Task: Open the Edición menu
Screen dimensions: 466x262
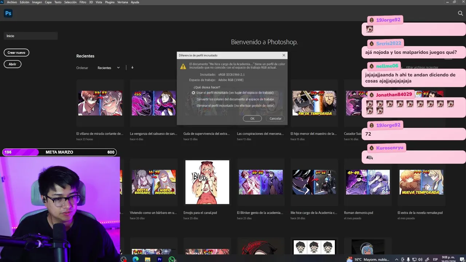Action: tap(24, 2)
